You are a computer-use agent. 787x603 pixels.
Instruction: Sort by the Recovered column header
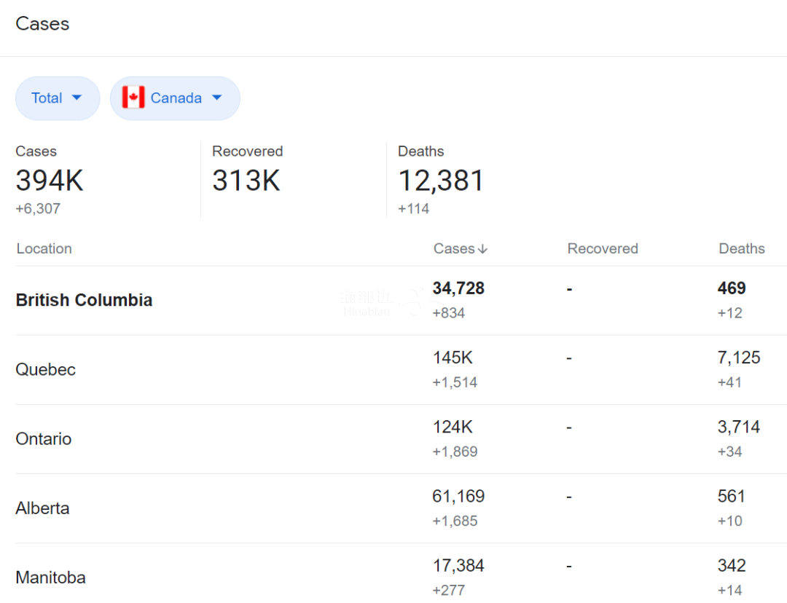point(602,249)
